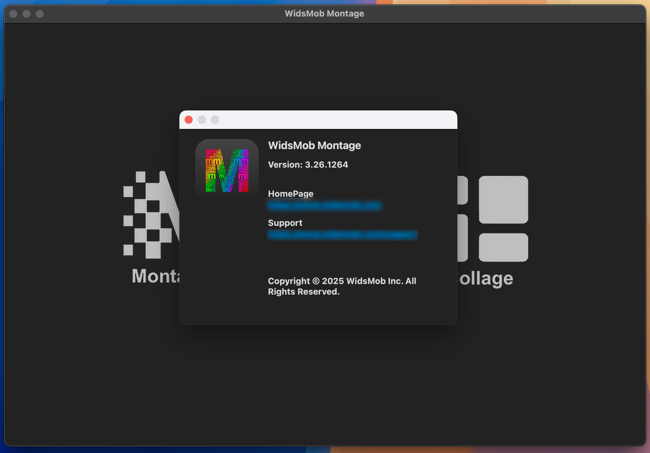Click the disabled zoom button of About dialog

click(x=215, y=120)
